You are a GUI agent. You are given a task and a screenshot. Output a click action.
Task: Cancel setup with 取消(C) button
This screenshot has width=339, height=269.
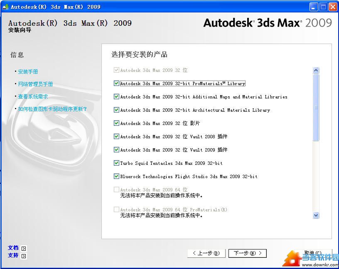point(313,253)
